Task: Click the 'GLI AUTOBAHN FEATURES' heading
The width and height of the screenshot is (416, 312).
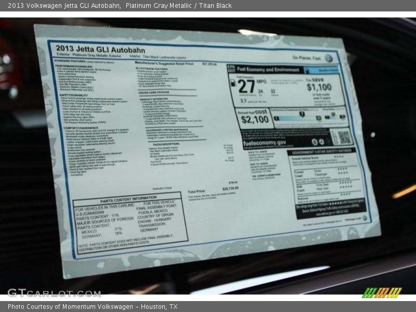Action: pos(151,69)
